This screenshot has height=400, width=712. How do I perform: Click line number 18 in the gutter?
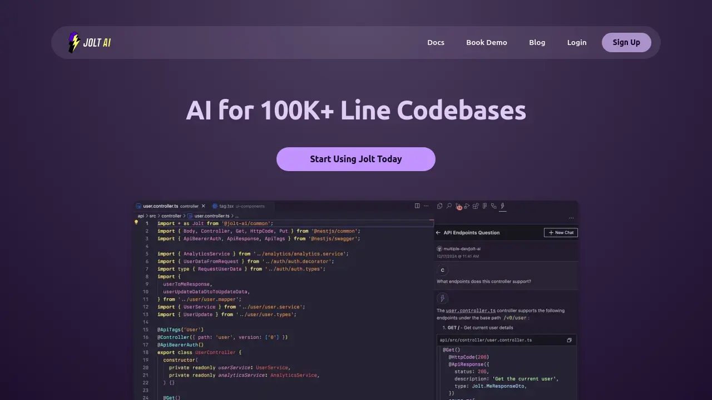point(146,352)
